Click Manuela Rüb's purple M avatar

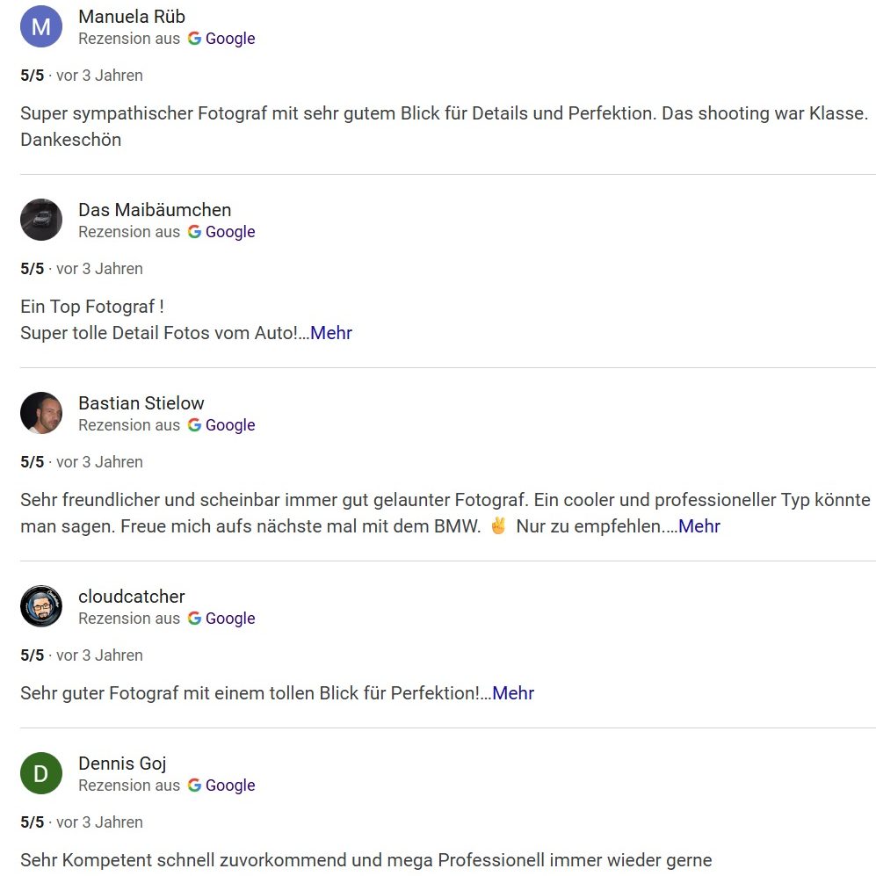click(x=41, y=26)
